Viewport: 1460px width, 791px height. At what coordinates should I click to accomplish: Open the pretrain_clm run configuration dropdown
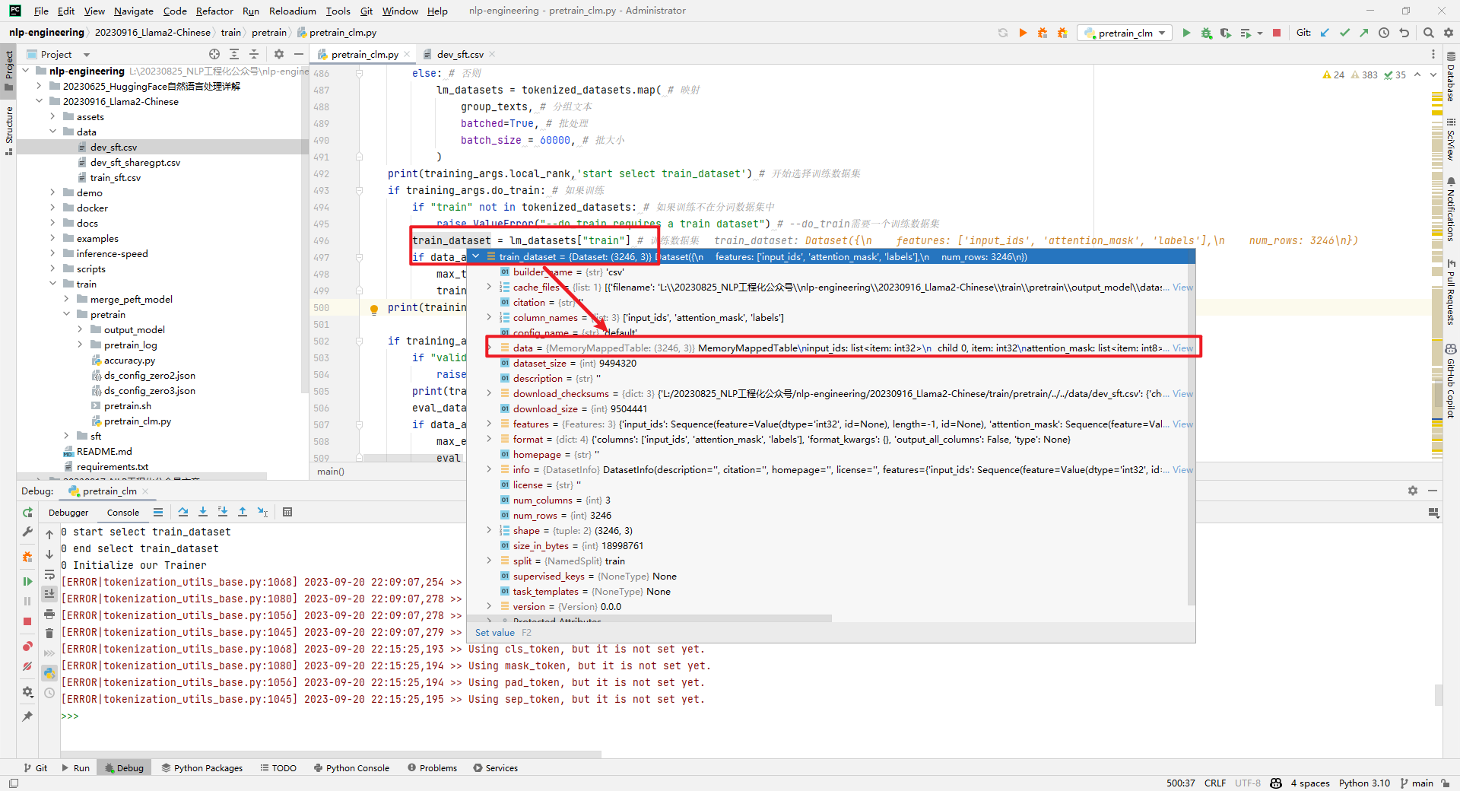tap(1125, 33)
